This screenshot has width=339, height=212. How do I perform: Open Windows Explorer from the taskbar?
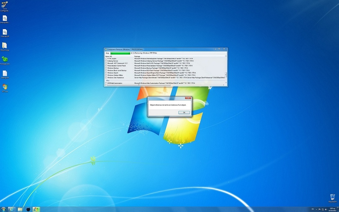coord(20,209)
